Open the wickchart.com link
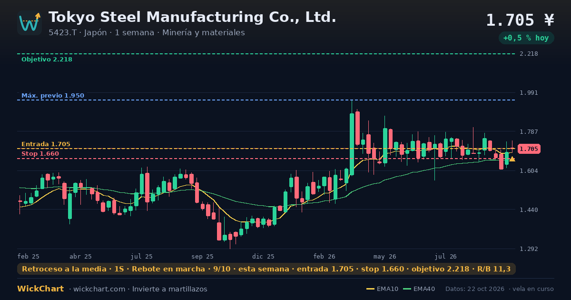Viewport: 571px width, 300px height. pyautogui.click(x=98, y=289)
